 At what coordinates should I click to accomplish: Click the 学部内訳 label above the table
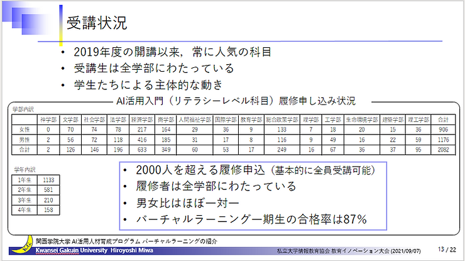coord(23,109)
